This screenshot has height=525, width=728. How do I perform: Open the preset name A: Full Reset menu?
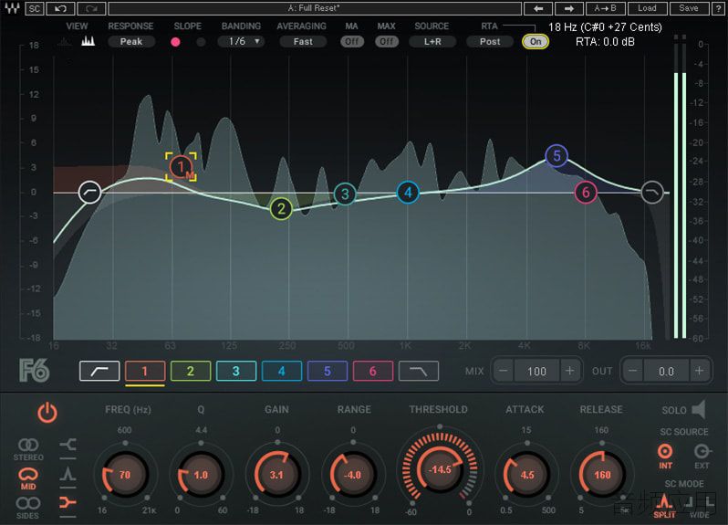pos(315,8)
